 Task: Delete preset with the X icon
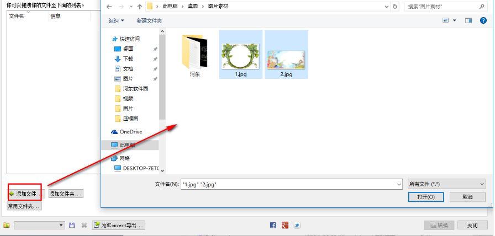84,226
